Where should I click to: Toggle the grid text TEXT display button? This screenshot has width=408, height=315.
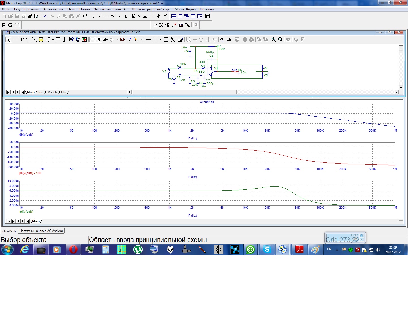(93, 40)
